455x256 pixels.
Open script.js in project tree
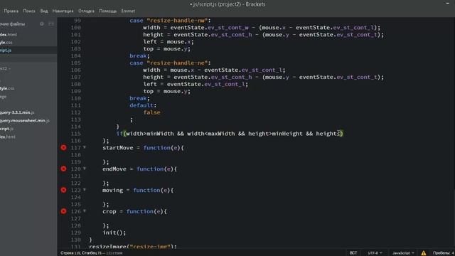click(6, 129)
